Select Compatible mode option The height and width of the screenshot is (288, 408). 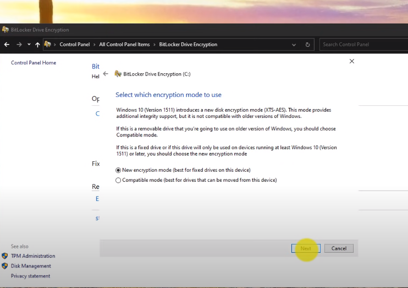[196, 180]
